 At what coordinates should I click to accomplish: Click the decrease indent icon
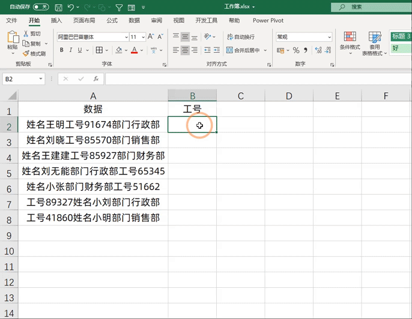[207, 50]
